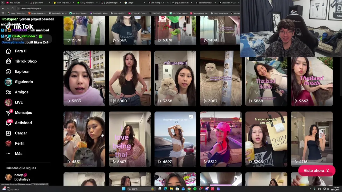Open the browser apps grid icon

(3, 13)
